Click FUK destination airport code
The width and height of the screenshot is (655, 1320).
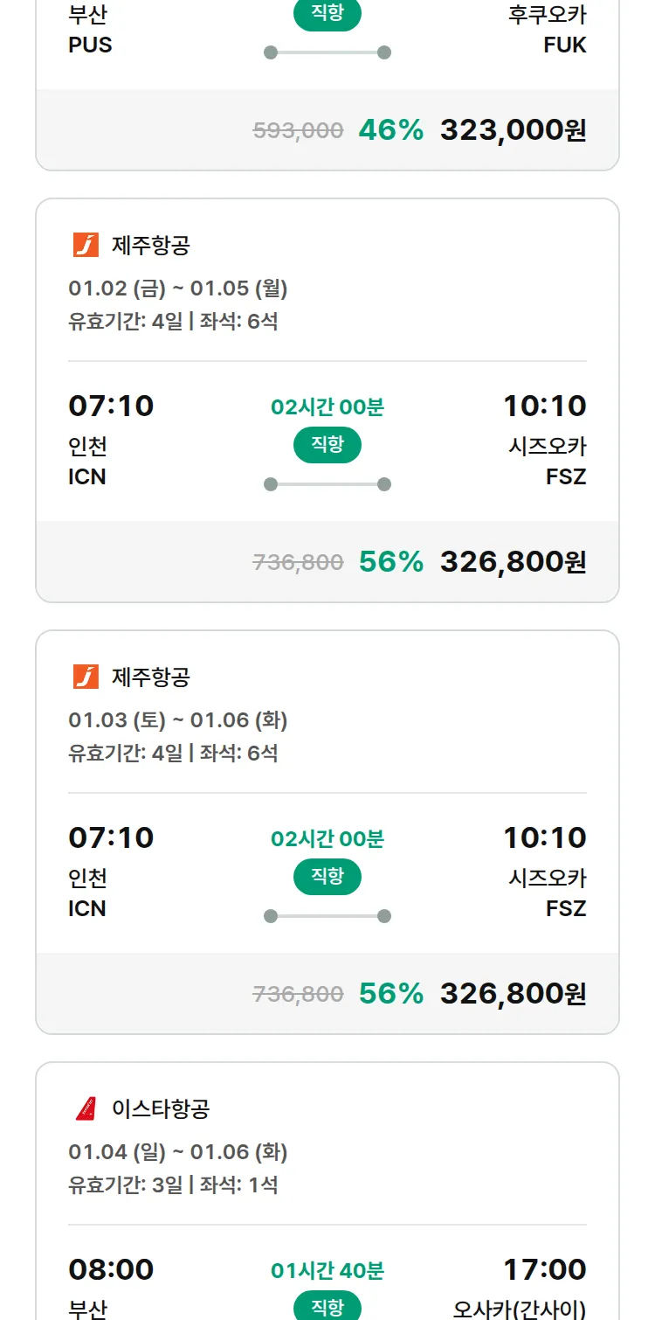coord(564,45)
